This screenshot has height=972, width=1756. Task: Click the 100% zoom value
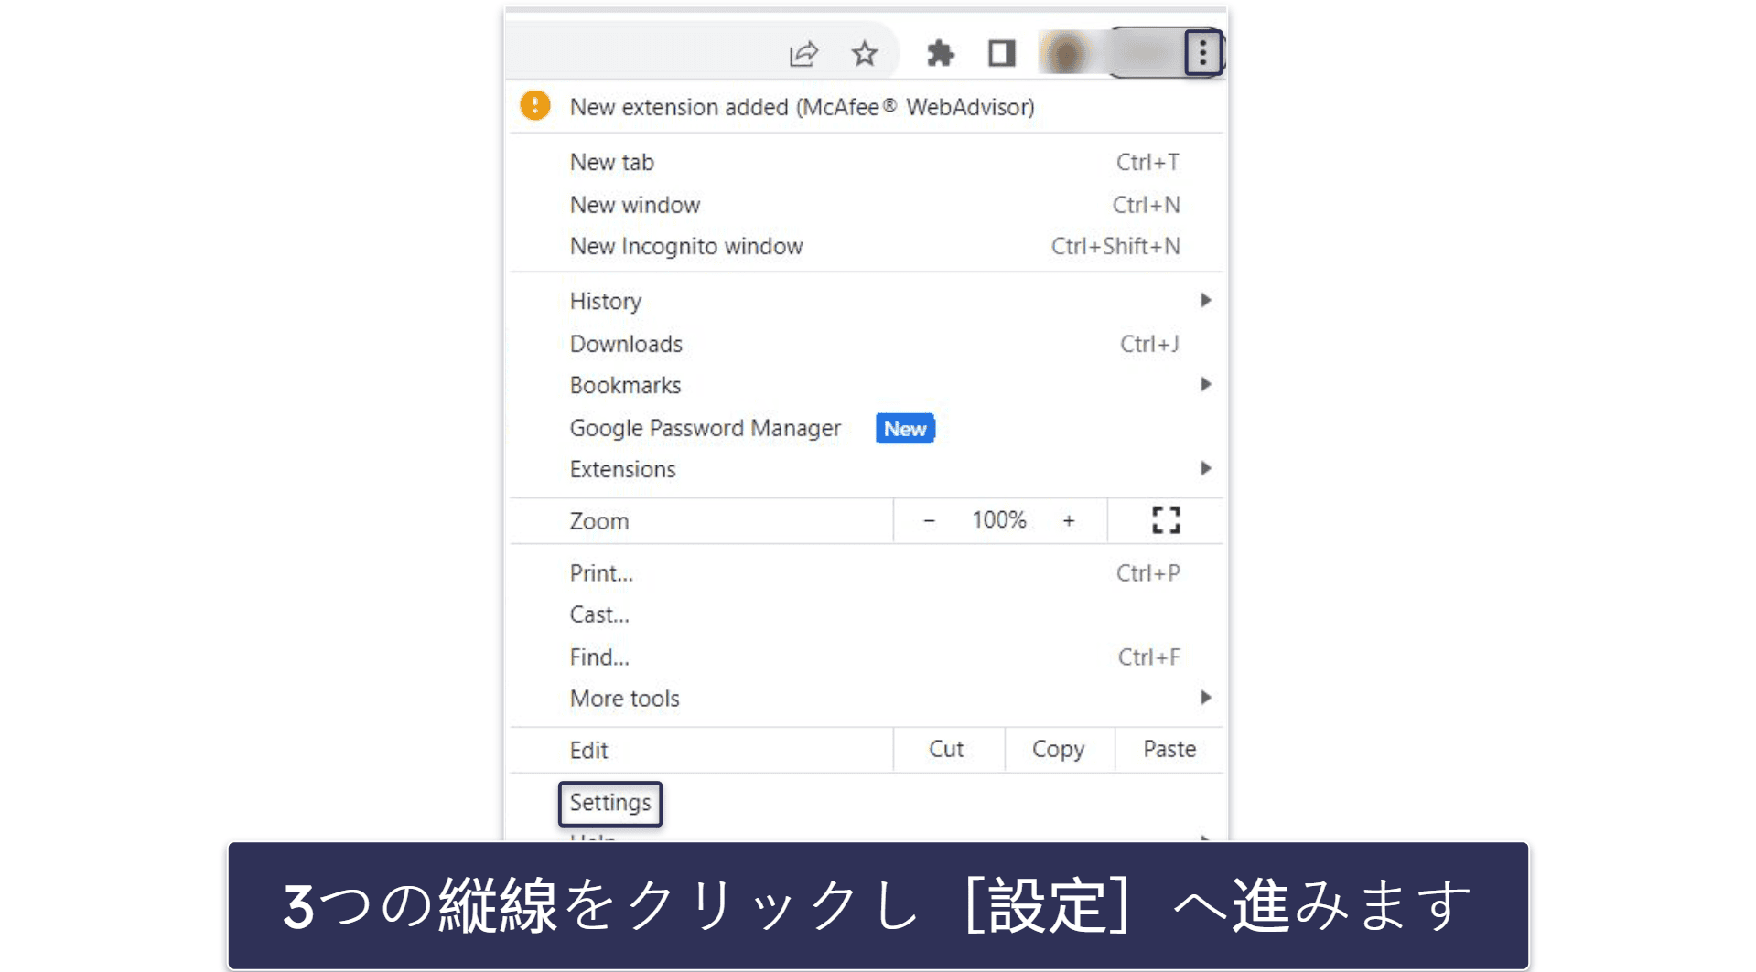point(998,520)
